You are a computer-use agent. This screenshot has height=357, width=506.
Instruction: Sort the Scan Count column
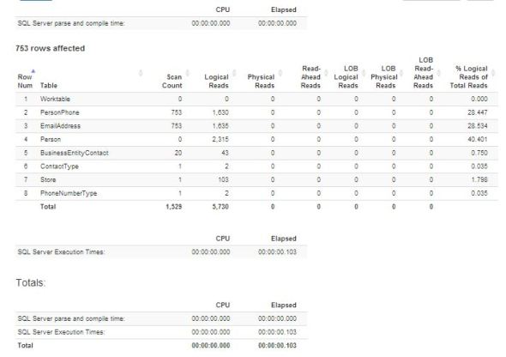tap(187, 73)
